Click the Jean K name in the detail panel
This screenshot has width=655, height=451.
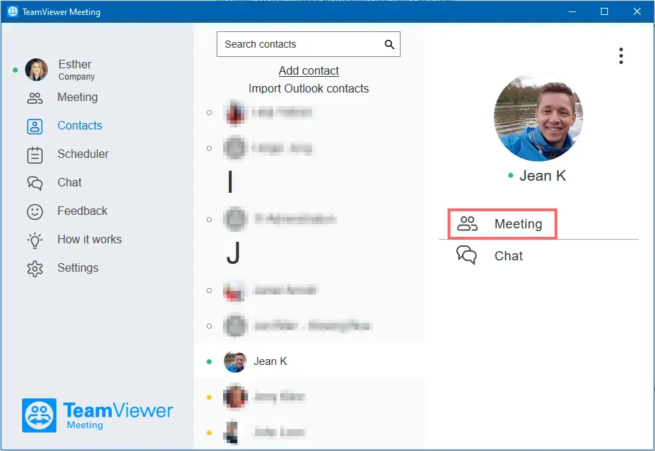click(x=542, y=176)
